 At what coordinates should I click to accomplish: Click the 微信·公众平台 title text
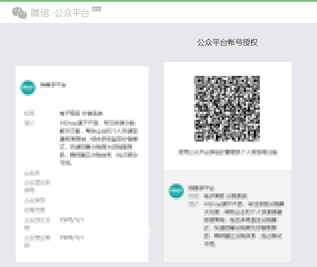(60, 13)
